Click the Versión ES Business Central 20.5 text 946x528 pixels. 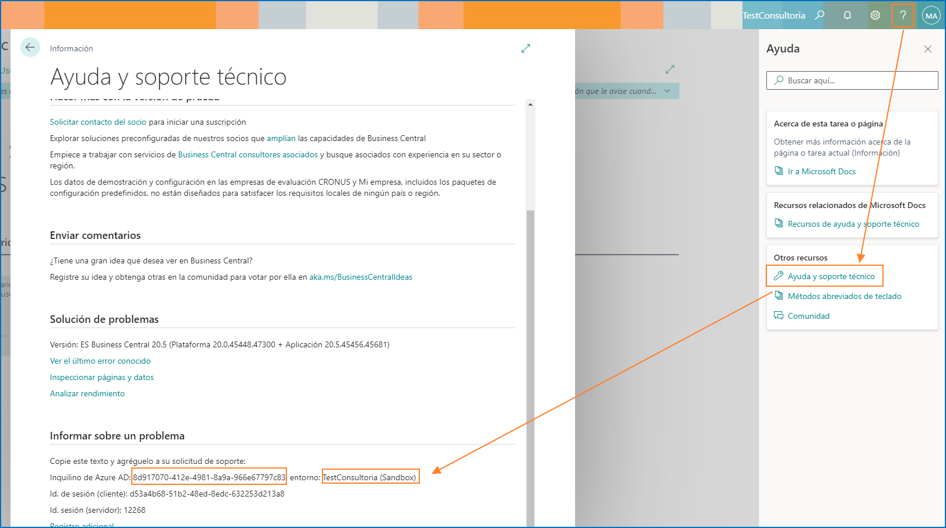click(x=220, y=344)
